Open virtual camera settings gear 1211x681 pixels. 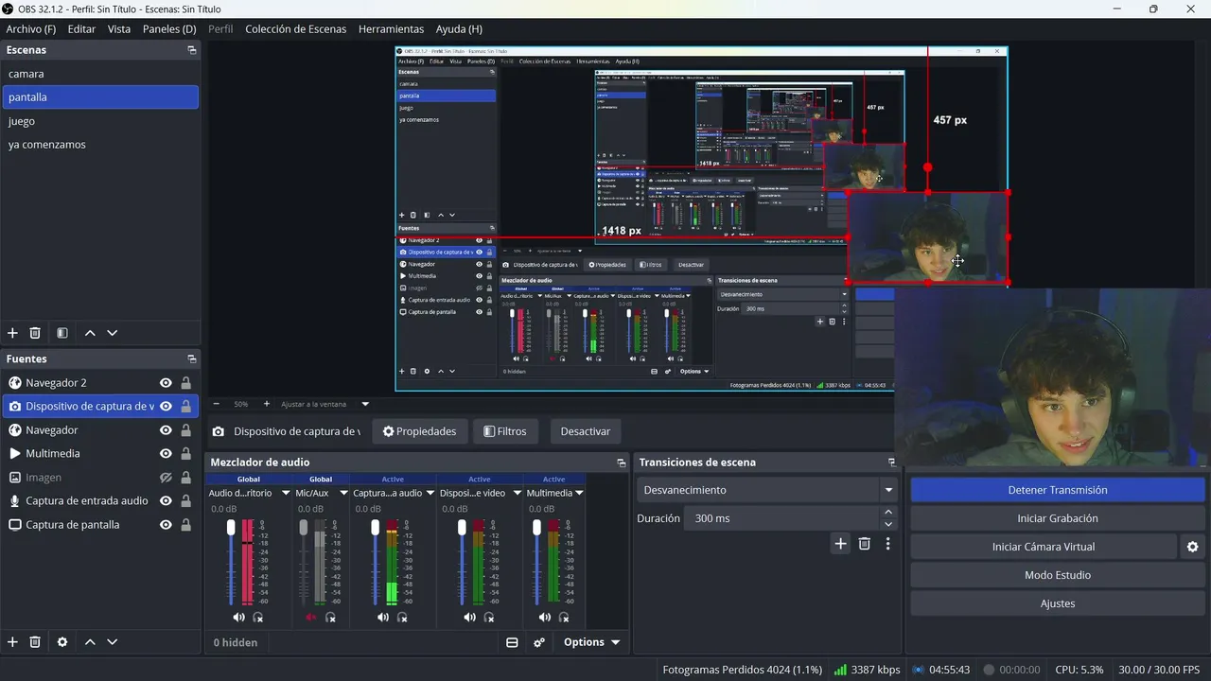click(x=1192, y=547)
